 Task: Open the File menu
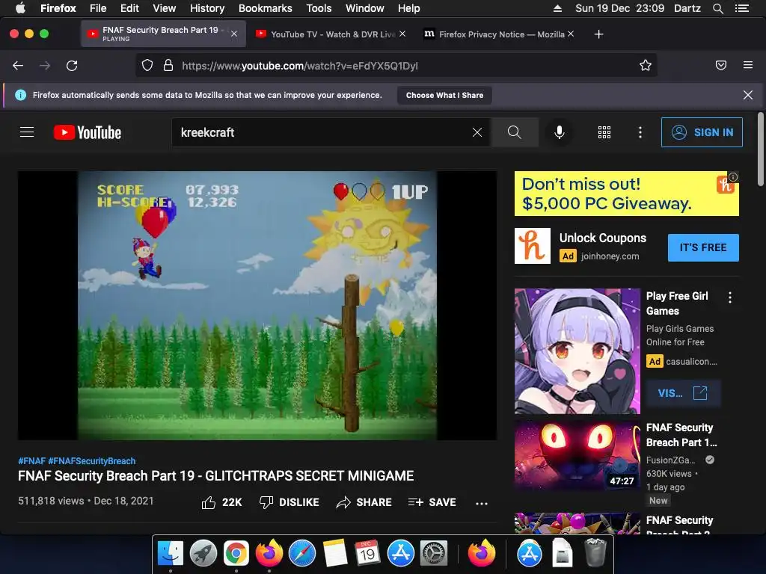coord(98,8)
